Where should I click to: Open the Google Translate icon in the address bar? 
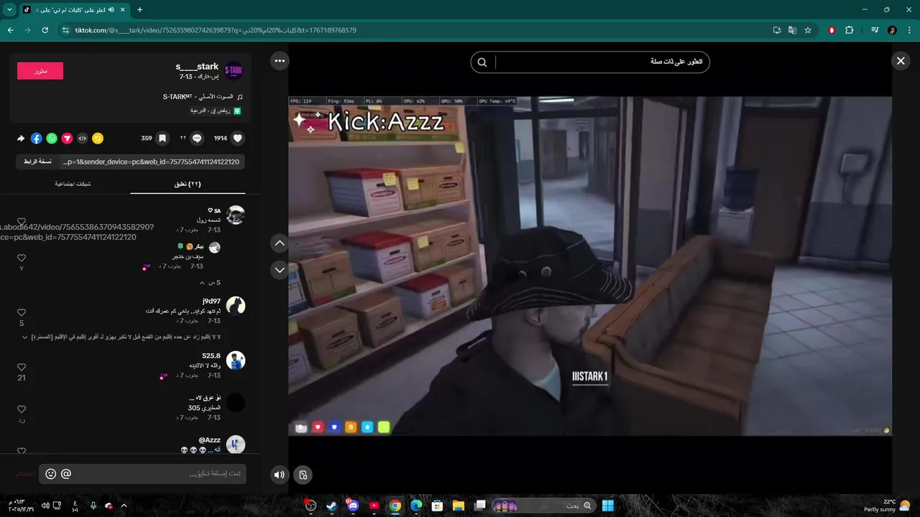click(793, 30)
